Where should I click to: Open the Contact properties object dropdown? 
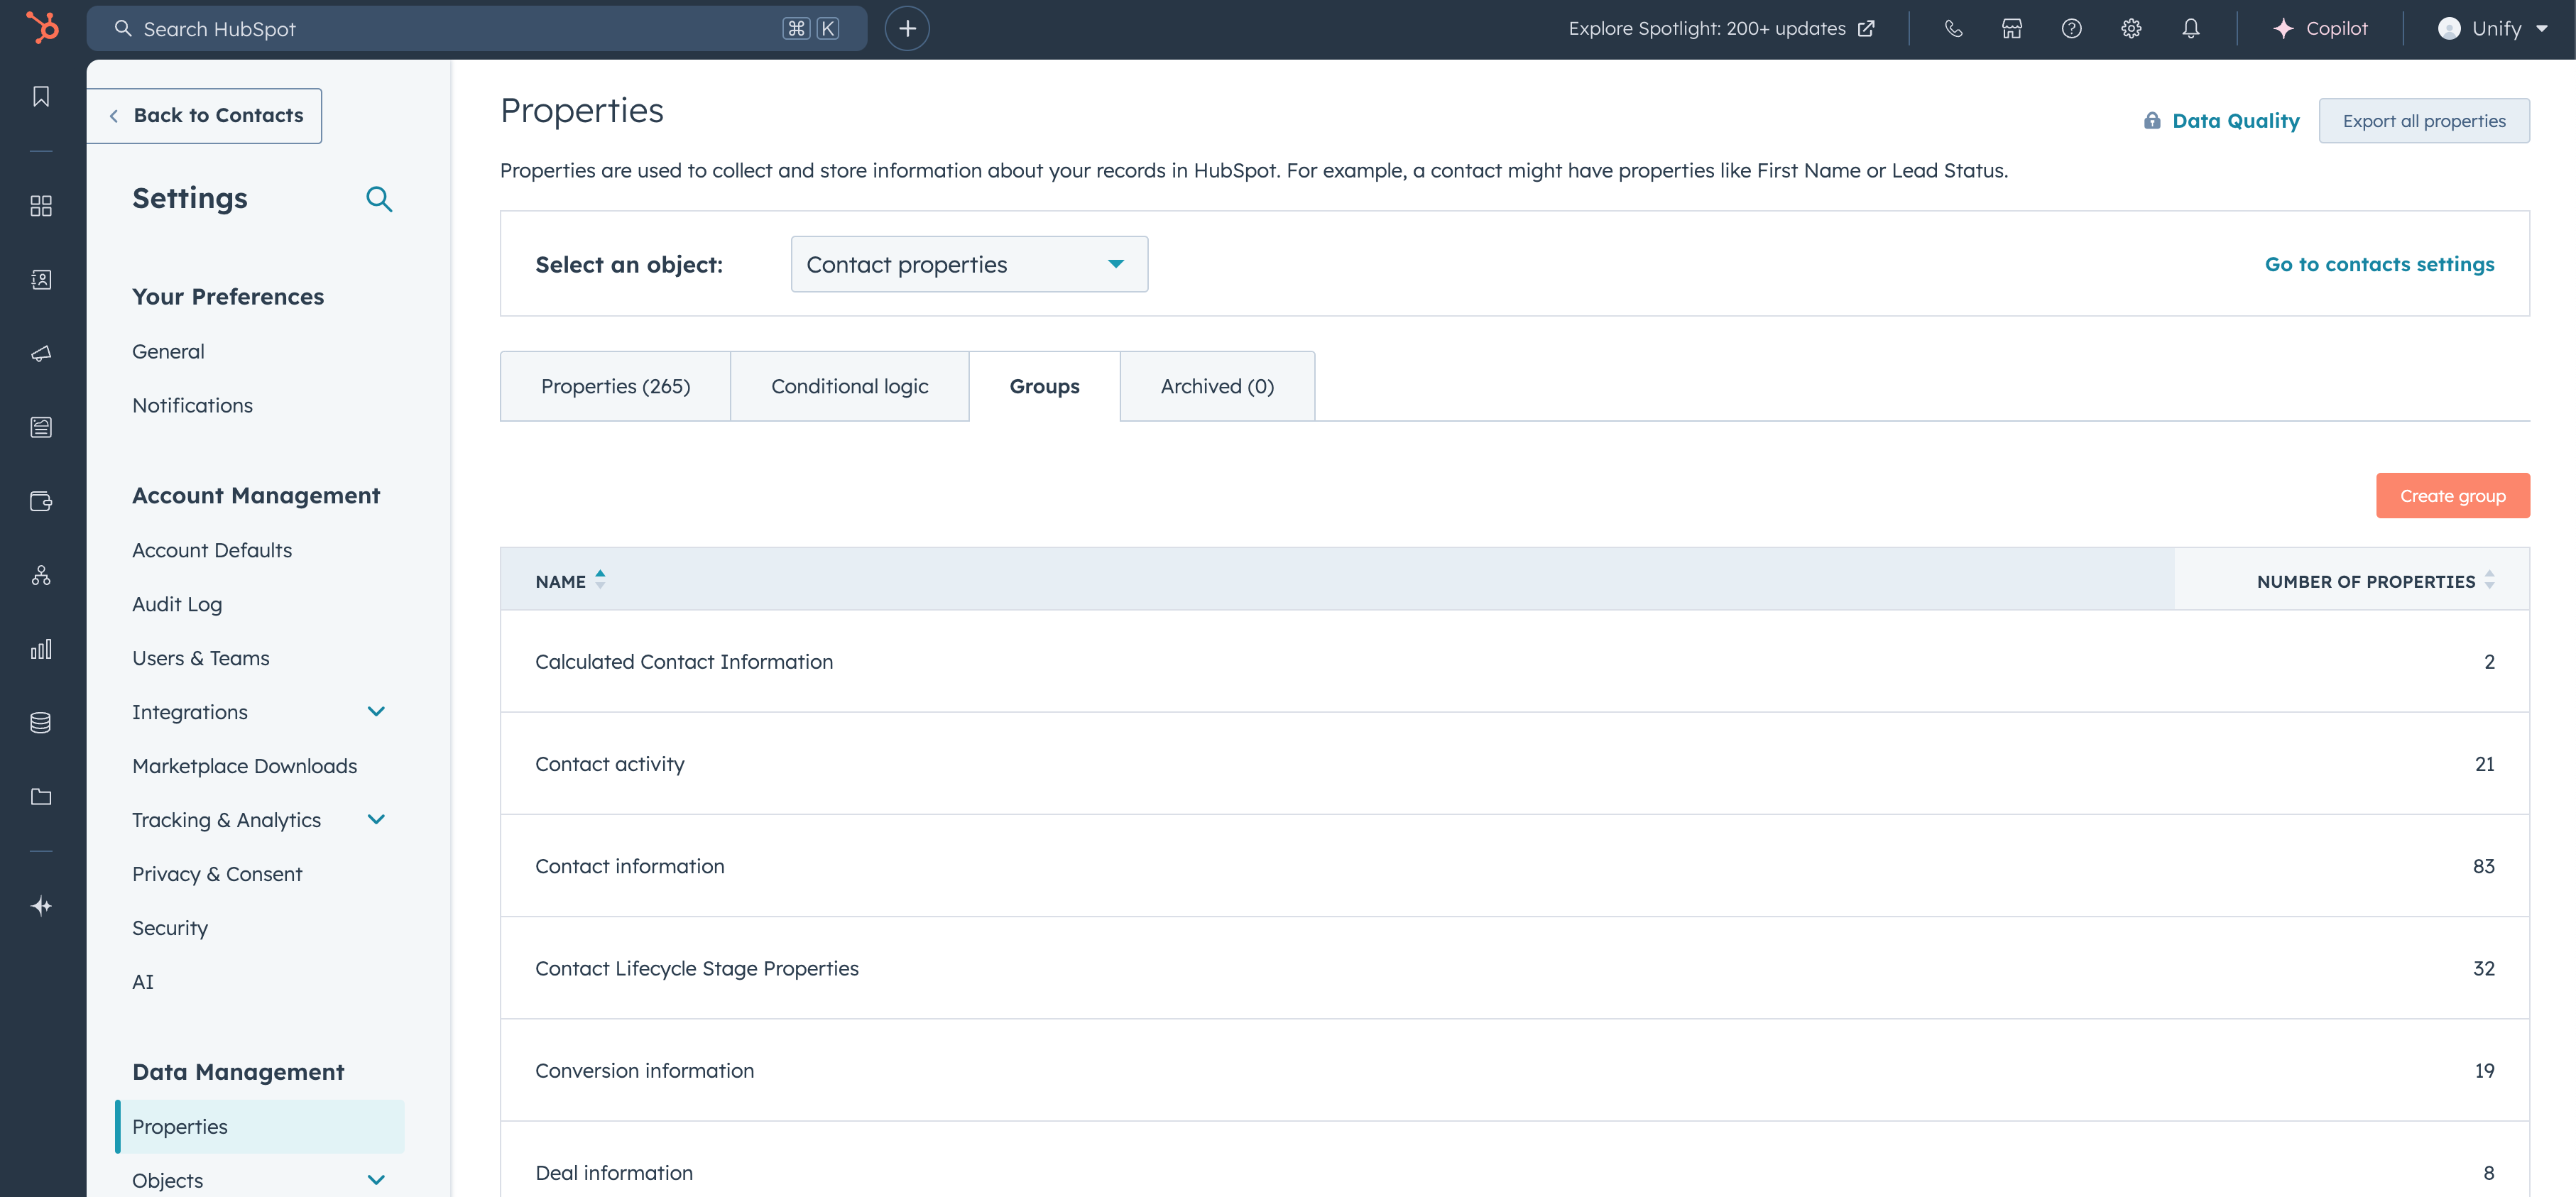click(968, 265)
